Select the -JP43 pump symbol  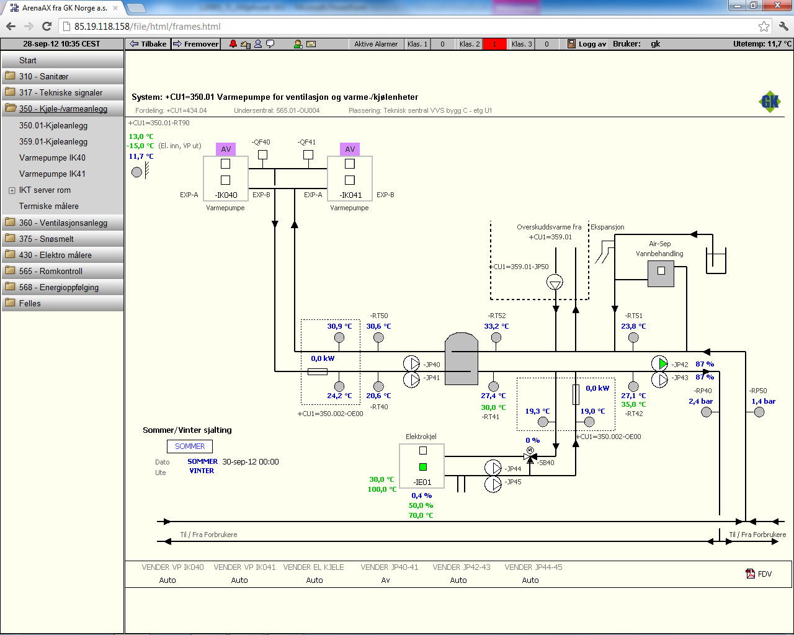(x=660, y=379)
